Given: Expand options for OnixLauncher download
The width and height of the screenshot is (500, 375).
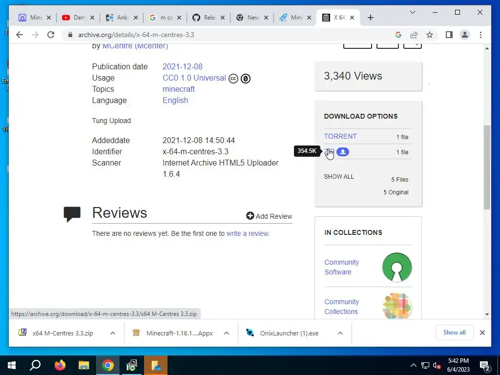Looking at the screenshot, I should coord(340,333).
